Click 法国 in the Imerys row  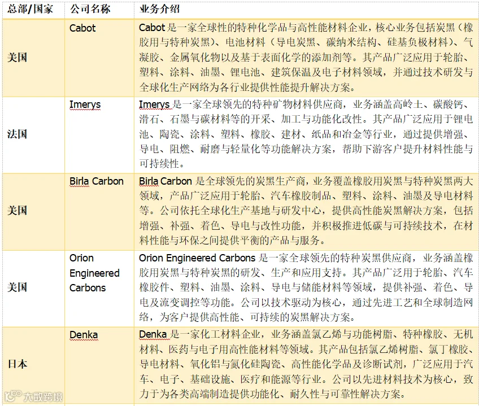[x=18, y=134]
